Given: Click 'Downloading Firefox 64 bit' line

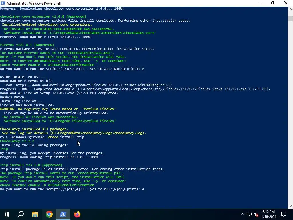Looking at the screenshot, I should click(x=26, y=81).
